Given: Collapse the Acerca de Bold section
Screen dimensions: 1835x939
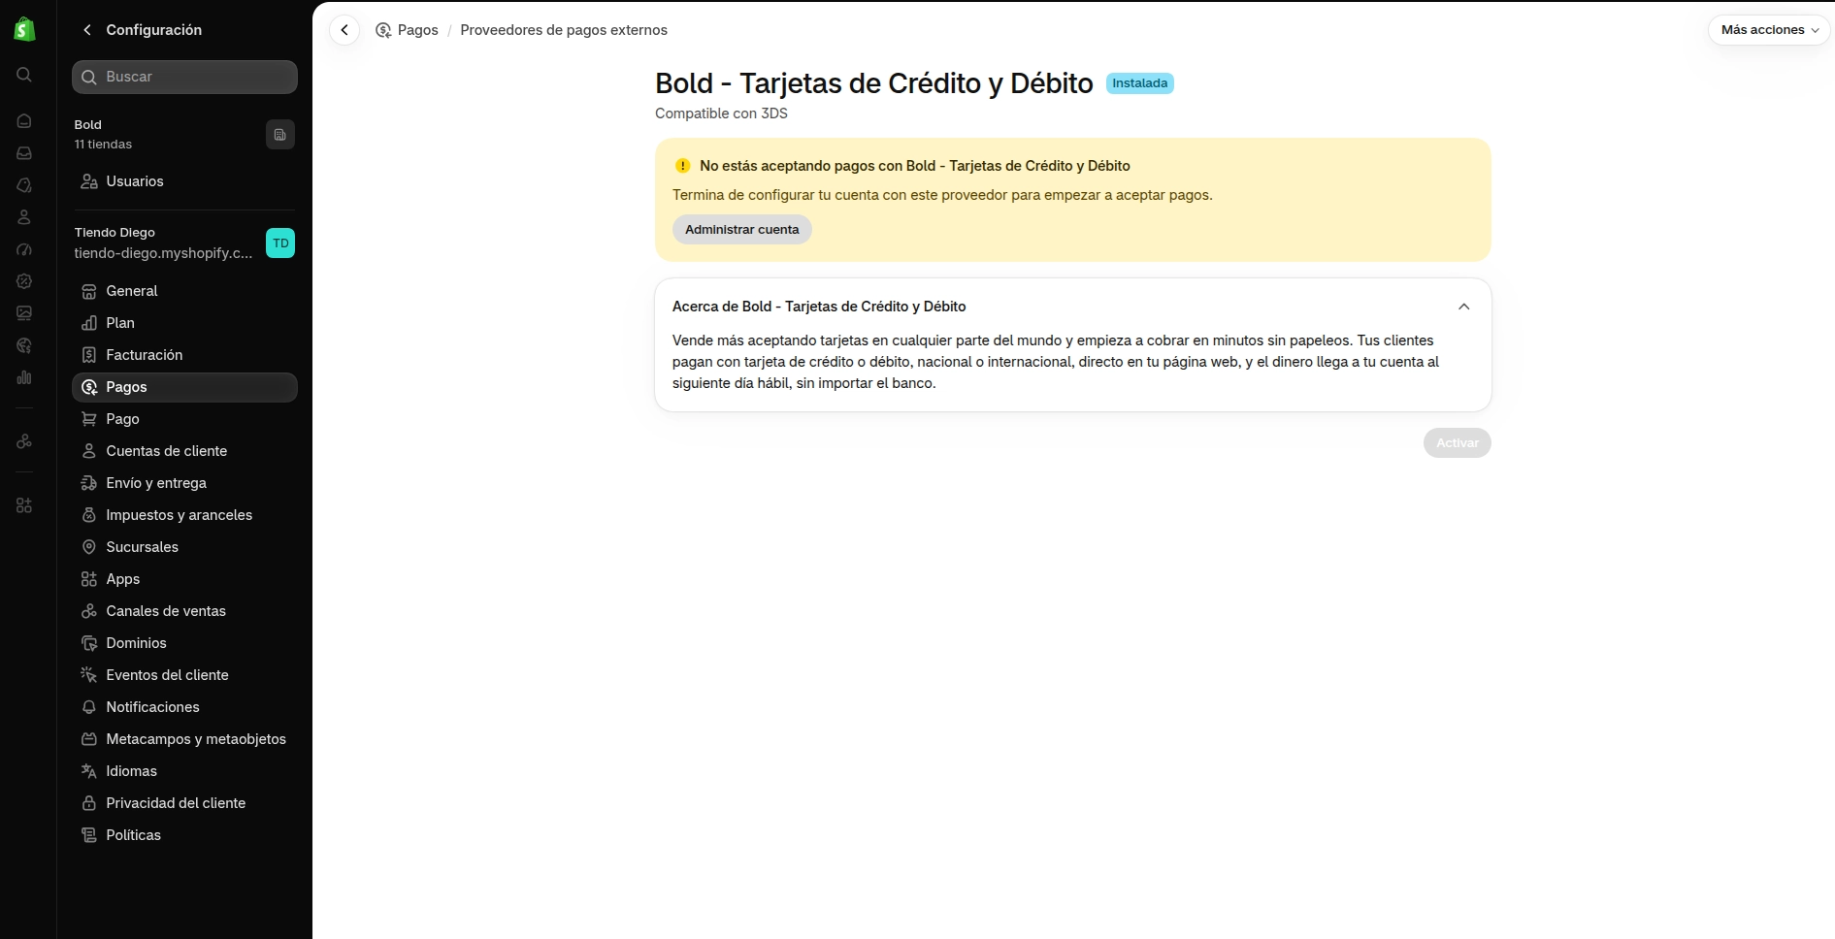Looking at the screenshot, I should click(x=1464, y=307).
